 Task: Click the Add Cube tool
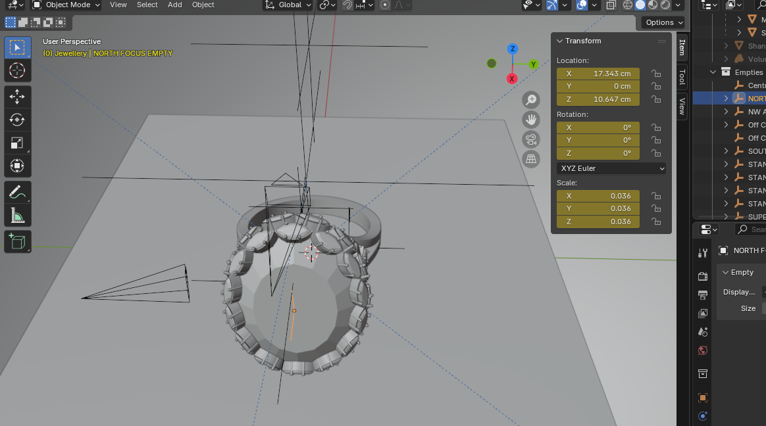click(17, 241)
